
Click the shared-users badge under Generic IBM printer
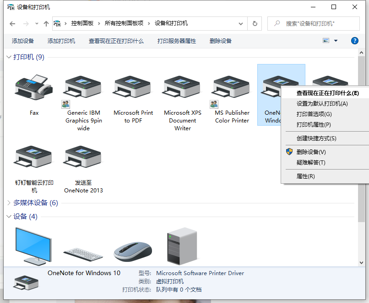click(65, 104)
